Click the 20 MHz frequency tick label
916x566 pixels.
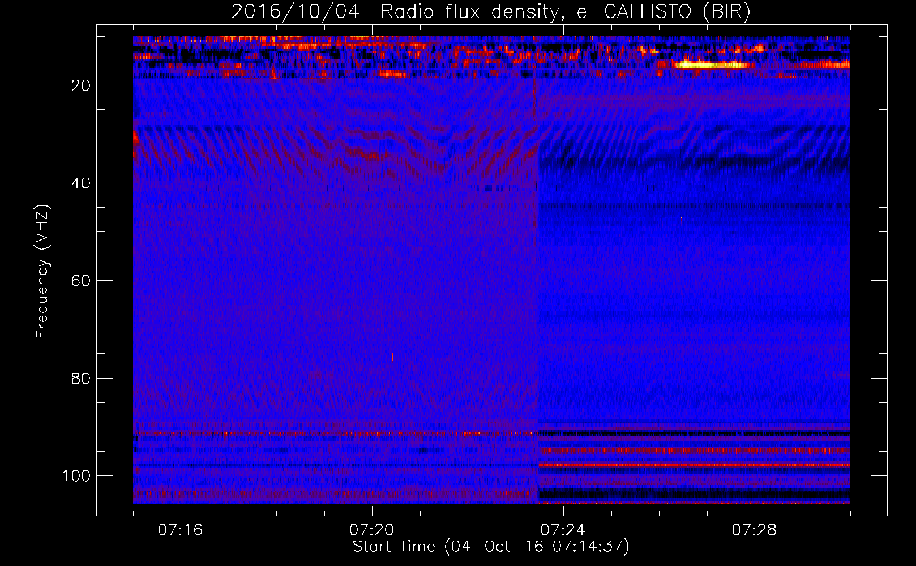tap(82, 85)
